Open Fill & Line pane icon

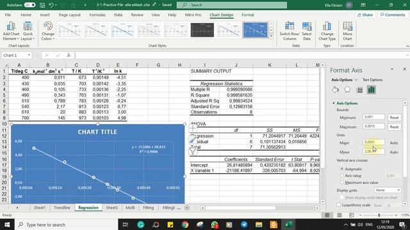[x=336, y=89]
